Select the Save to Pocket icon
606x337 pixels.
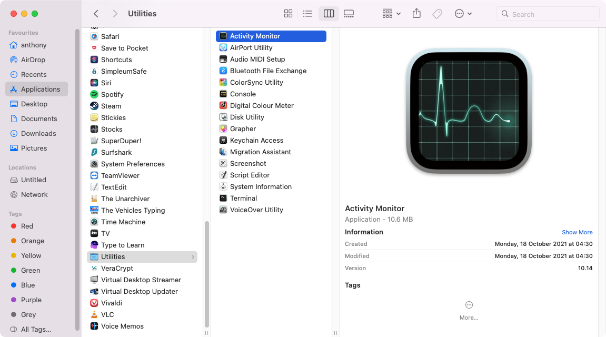pyautogui.click(x=94, y=48)
